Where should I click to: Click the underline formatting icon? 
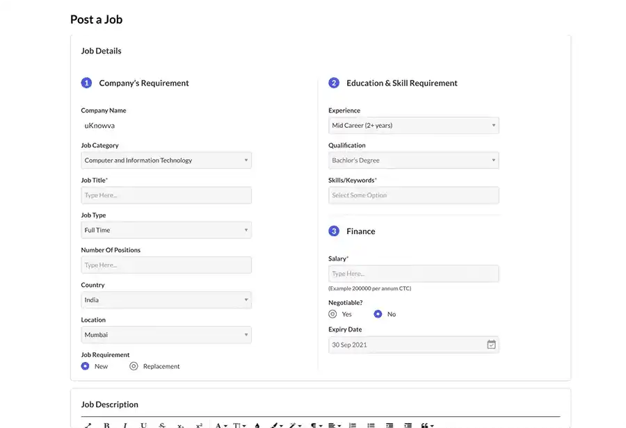point(143,425)
